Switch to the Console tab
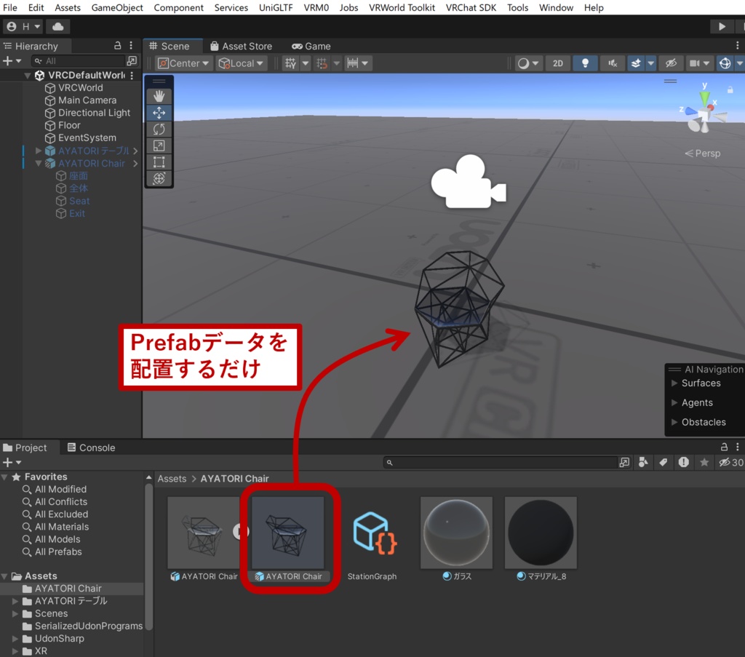 [x=91, y=447]
